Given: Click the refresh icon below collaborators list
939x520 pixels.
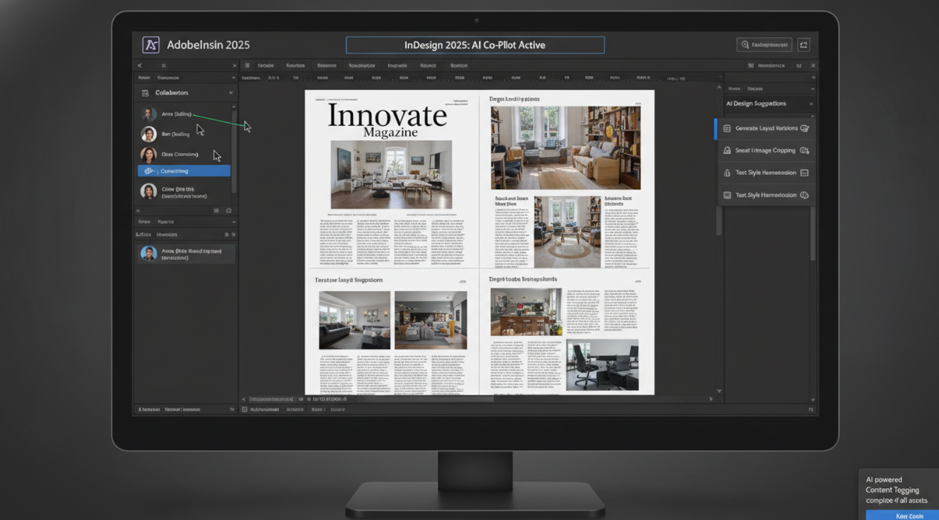Looking at the screenshot, I should coord(228,211).
